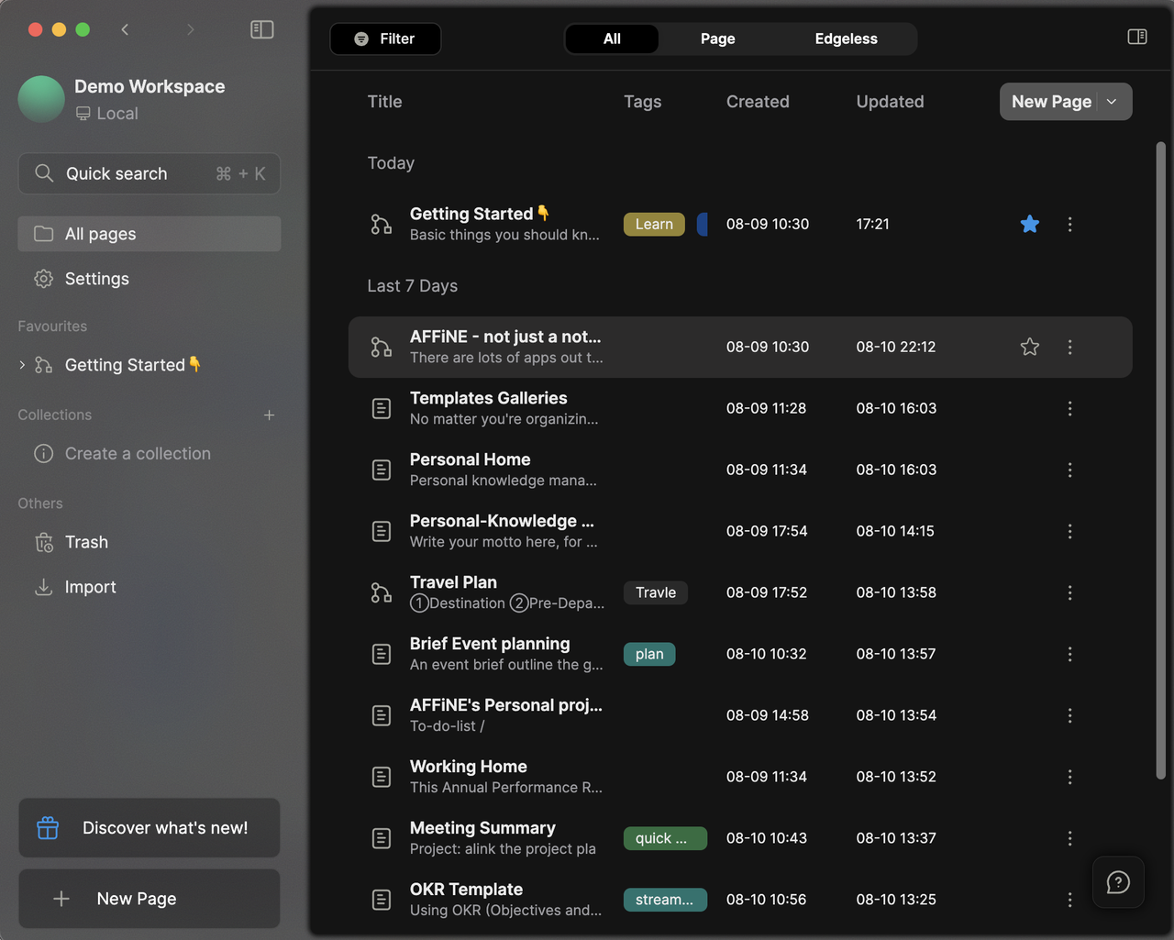1174x940 pixels.
Task: Open more options for Templates Galleries
Action: click(1069, 408)
